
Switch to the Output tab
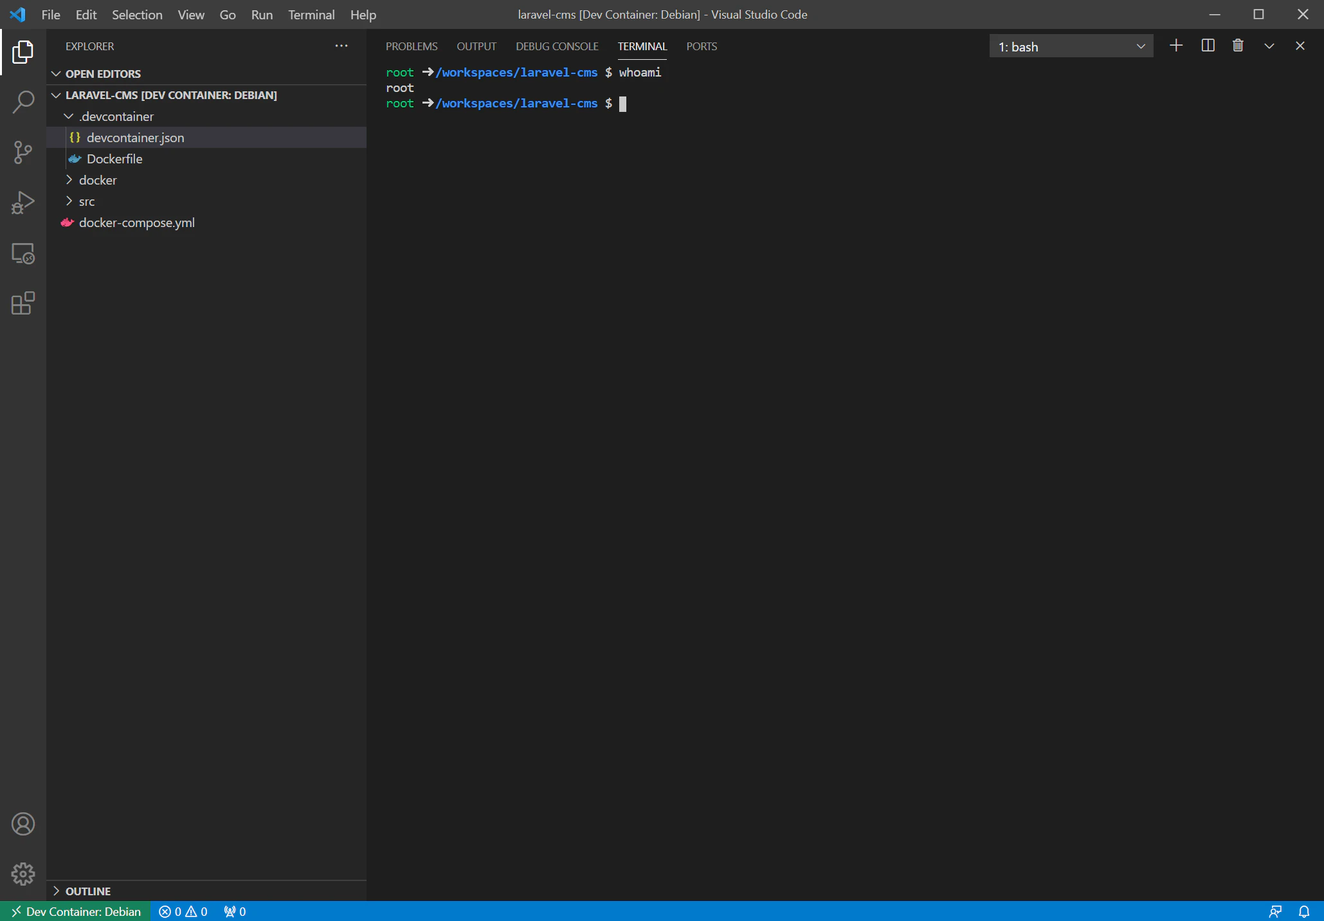tap(476, 46)
